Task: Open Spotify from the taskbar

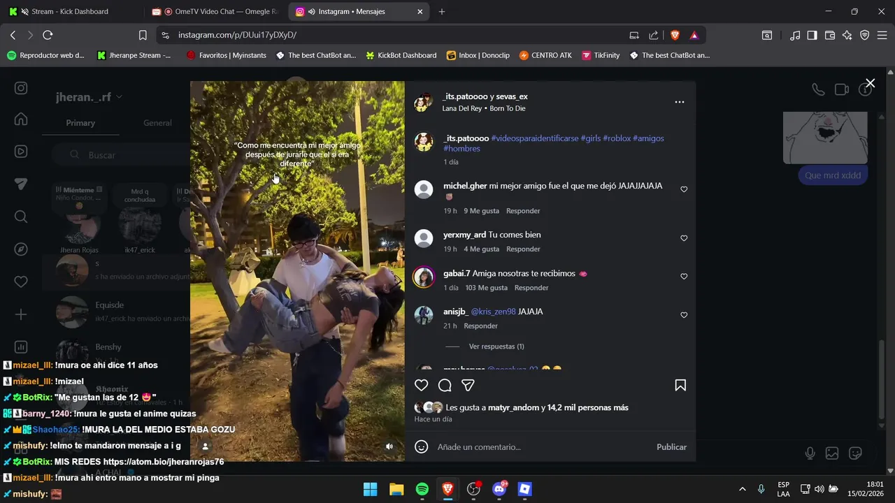Action: pos(422,489)
